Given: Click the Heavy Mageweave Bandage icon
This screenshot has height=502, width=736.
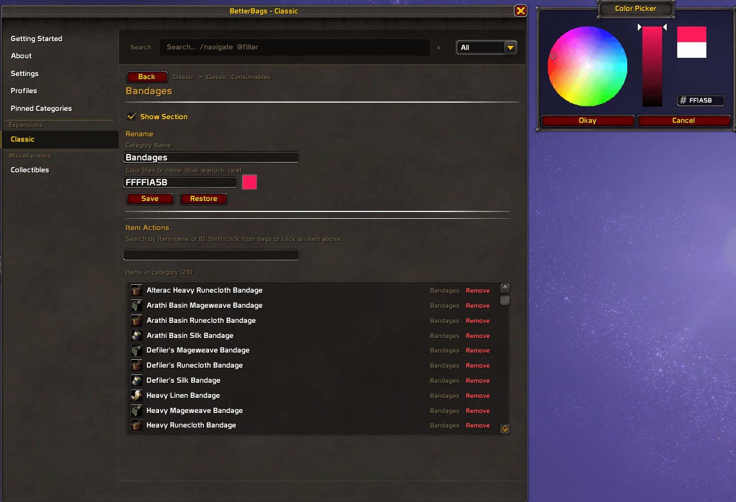Looking at the screenshot, I should (x=136, y=411).
